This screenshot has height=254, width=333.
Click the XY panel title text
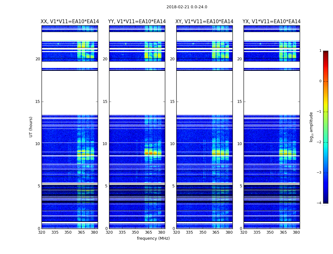(x=204, y=22)
